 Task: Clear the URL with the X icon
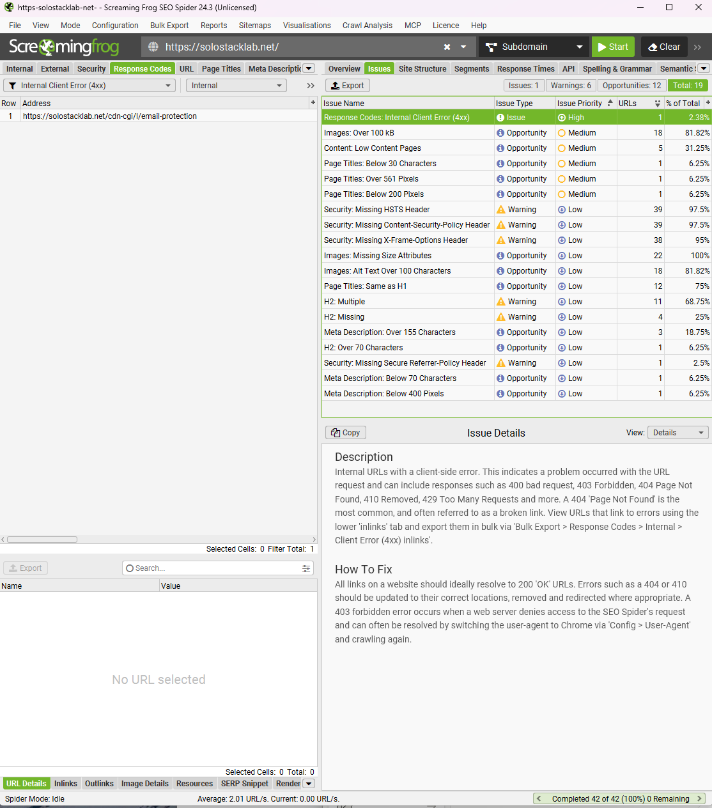(447, 47)
